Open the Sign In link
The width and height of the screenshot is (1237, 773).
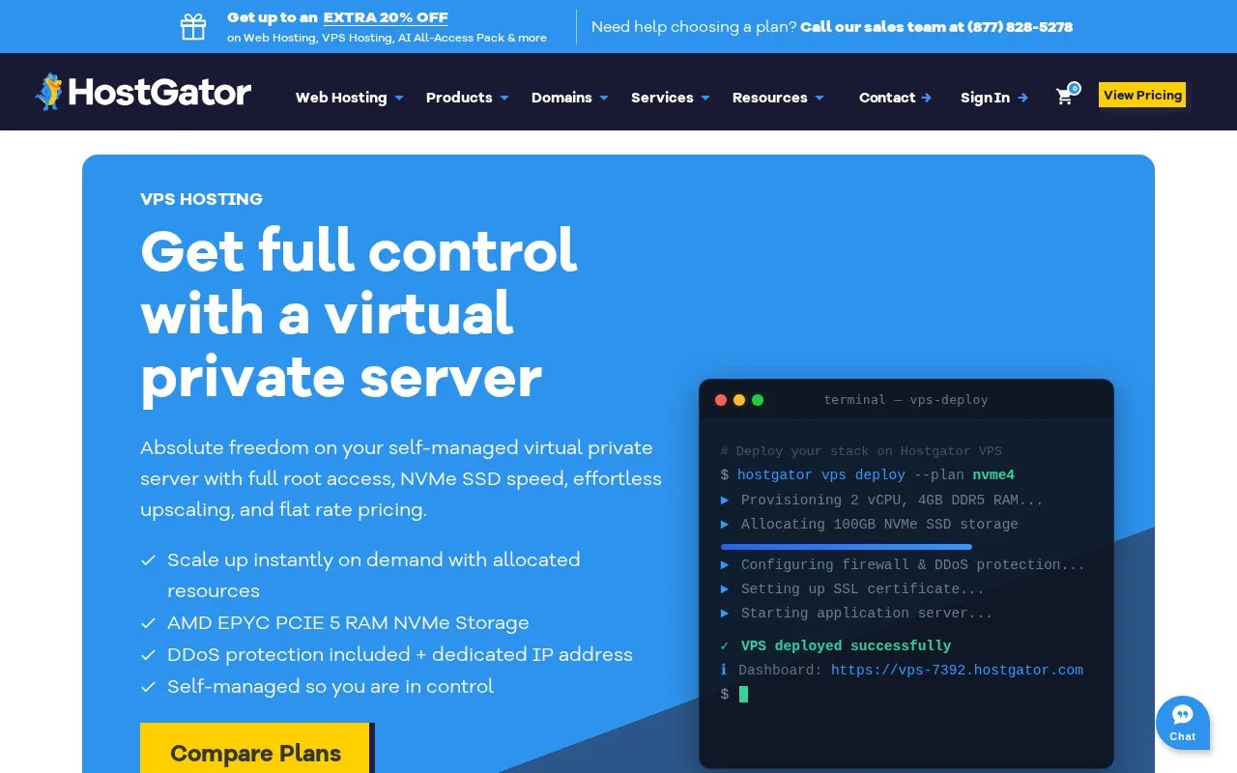[x=994, y=98]
